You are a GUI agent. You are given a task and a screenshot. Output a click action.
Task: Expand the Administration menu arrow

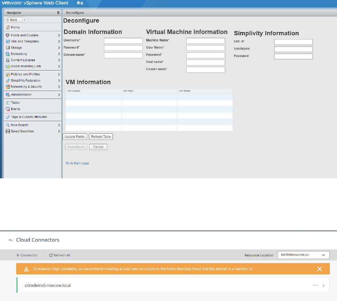pyautogui.click(x=59, y=95)
